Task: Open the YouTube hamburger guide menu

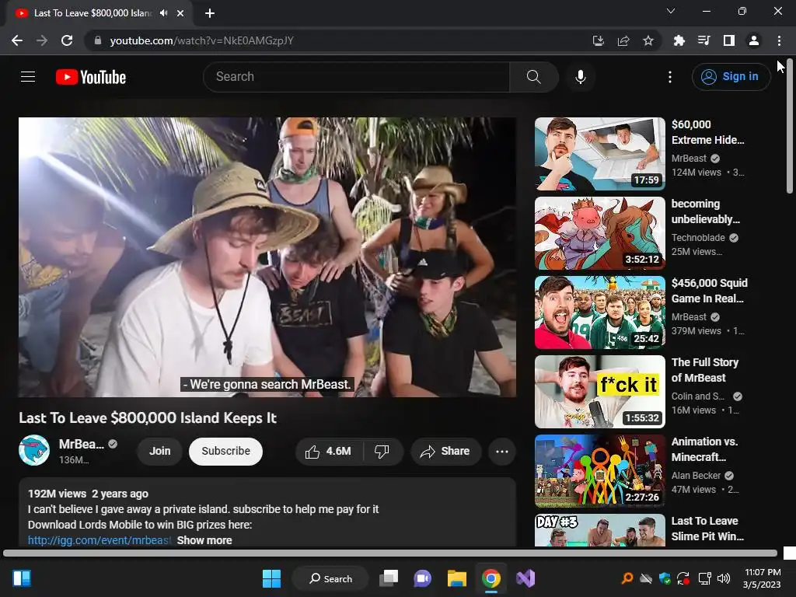Action: click(x=28, y=77)
